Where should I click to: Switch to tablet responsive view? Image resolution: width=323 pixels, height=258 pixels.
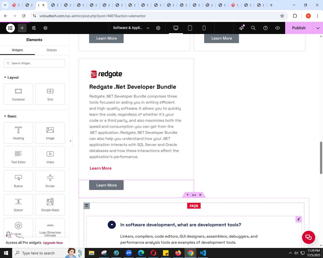190,28
